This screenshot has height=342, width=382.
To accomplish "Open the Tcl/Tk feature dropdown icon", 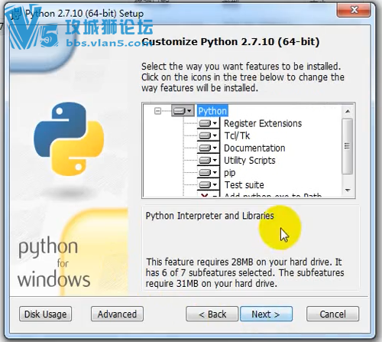I will click(x=208, y=135).
